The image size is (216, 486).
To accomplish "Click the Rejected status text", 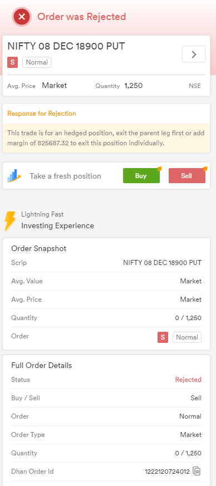I will 188,380.
